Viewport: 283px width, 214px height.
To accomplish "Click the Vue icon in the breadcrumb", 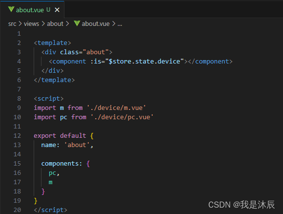I will (77, 23).
